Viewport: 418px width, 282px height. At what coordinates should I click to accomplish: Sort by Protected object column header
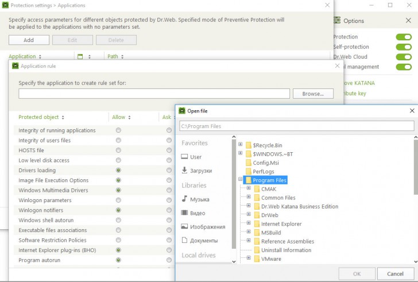(41, 117)
